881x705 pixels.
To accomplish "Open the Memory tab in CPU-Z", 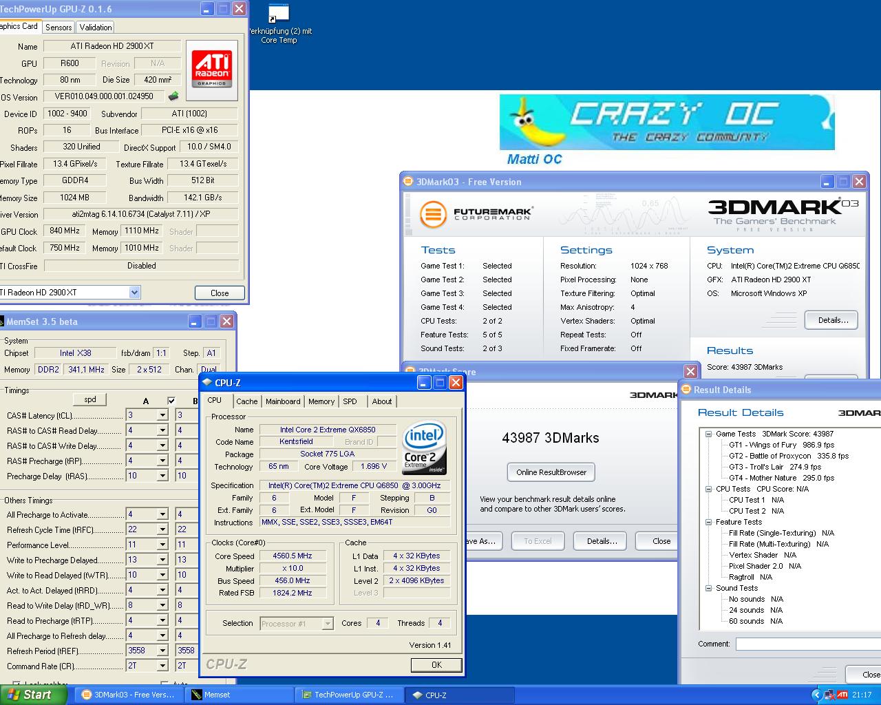I will 321,401.
